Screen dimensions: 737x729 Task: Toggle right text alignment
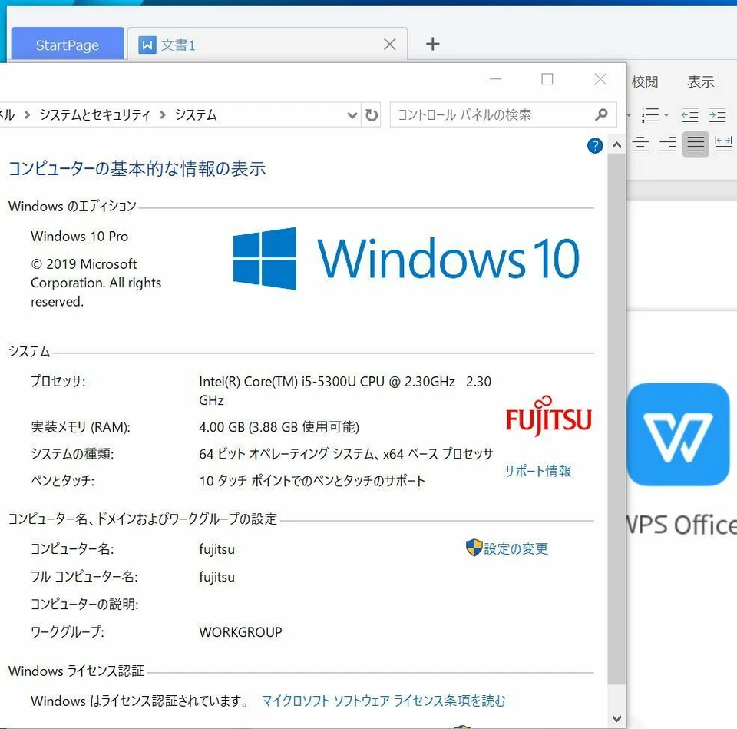coord(667,144)
